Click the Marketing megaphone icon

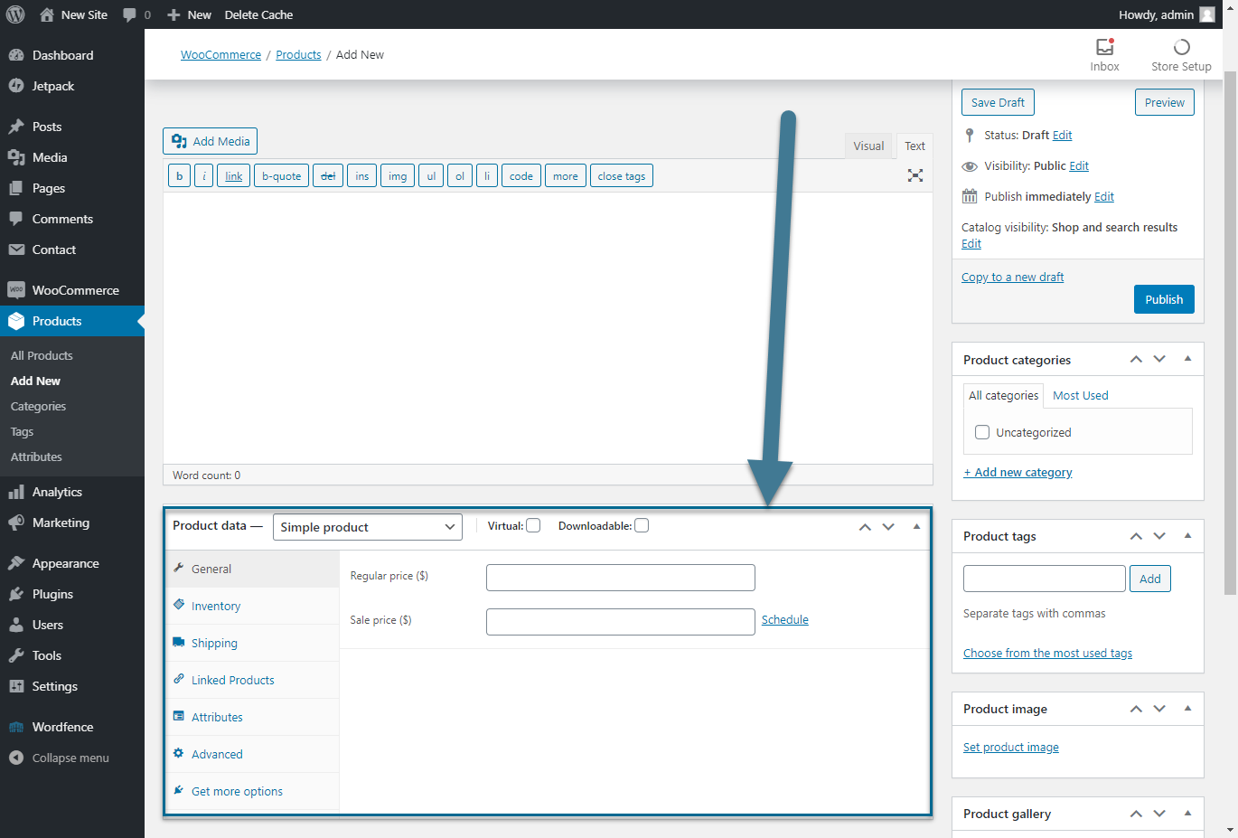click(x=16, y=523)
